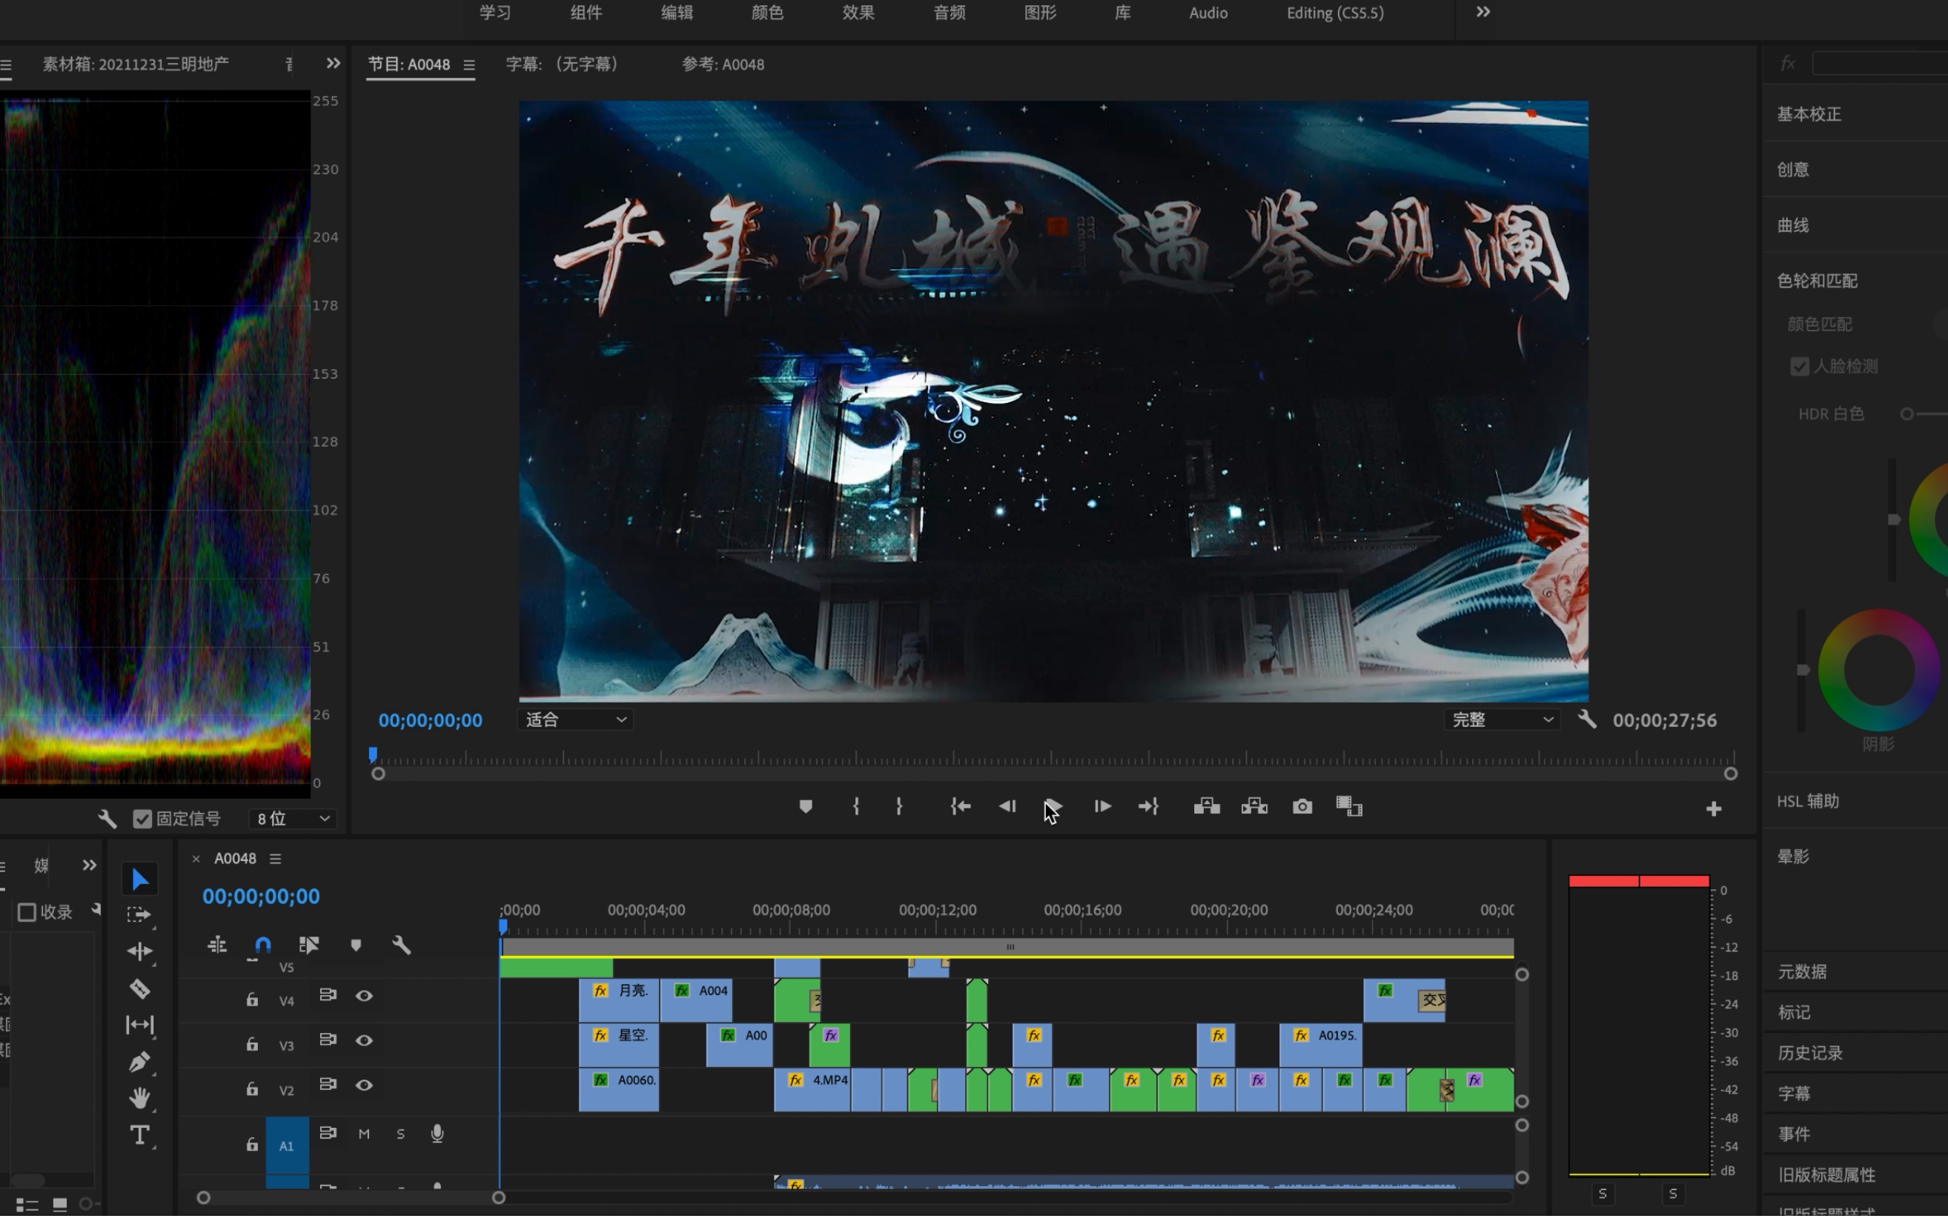
Task: Mute the A1 audio track
Action: click(365, 1133)
